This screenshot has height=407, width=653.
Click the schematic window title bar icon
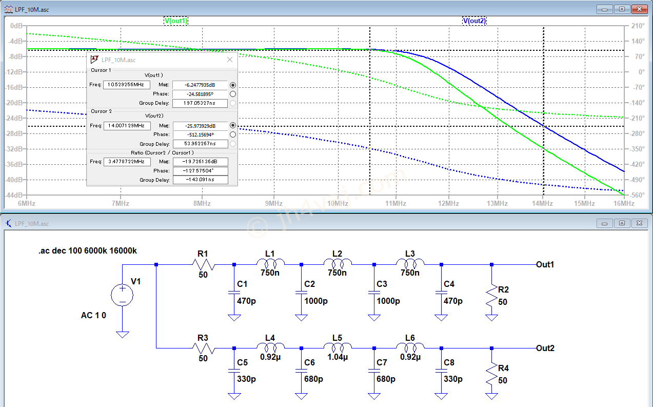click(x=8, y=223)
